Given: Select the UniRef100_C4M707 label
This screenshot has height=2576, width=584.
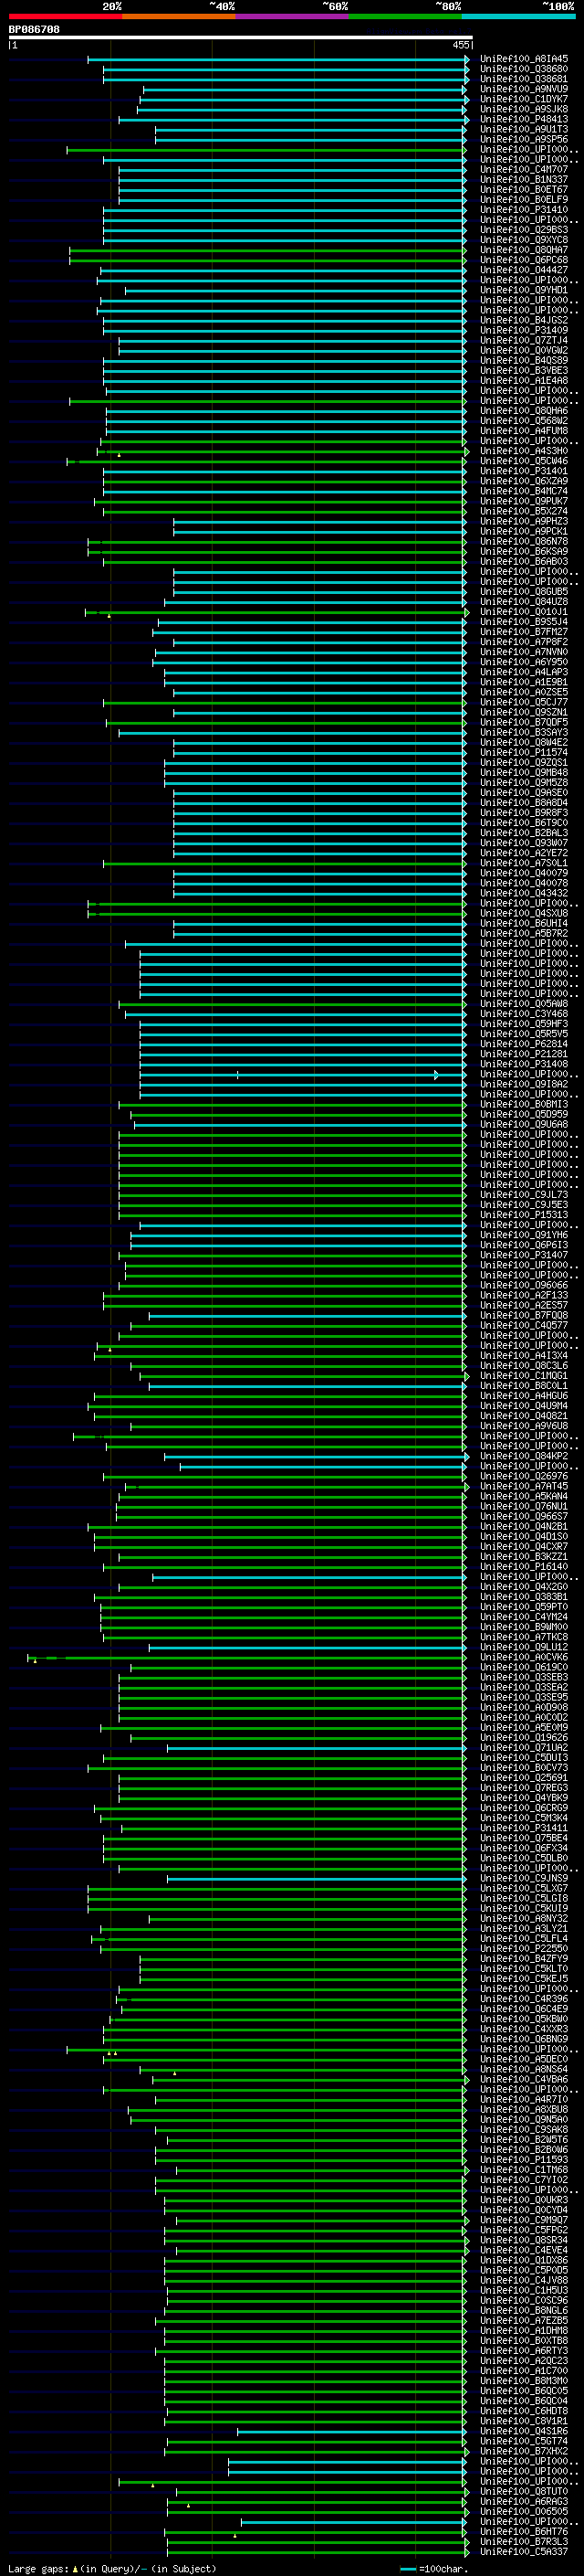Looking at the screenshot, I should point(523,170).
